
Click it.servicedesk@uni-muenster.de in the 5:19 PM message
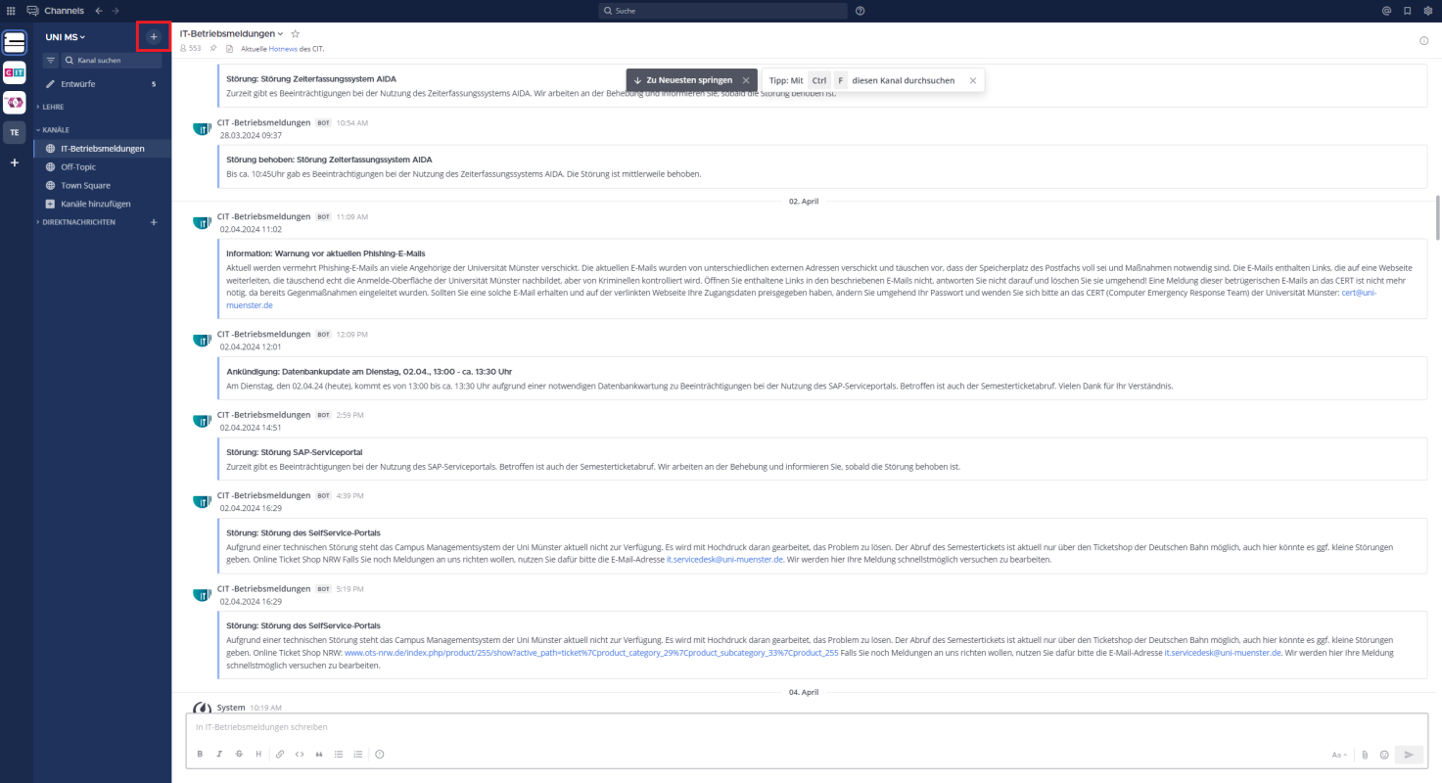(x=1223, y=652)
